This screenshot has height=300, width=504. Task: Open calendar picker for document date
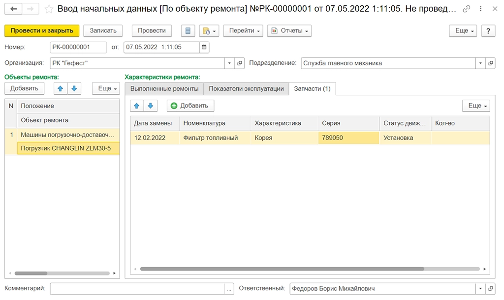204,47
